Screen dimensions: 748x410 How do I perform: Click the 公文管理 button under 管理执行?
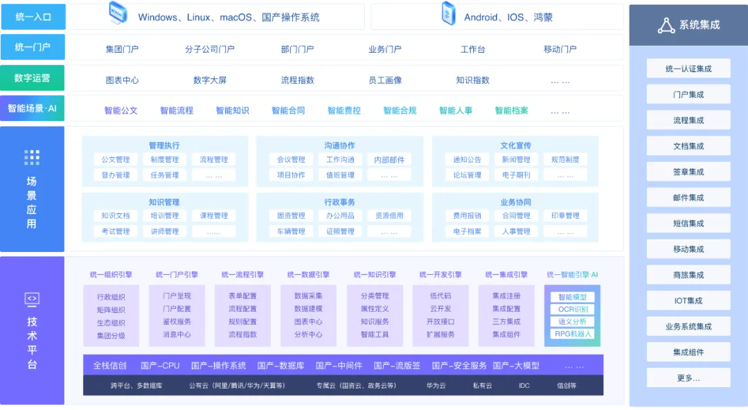(116, 160)
